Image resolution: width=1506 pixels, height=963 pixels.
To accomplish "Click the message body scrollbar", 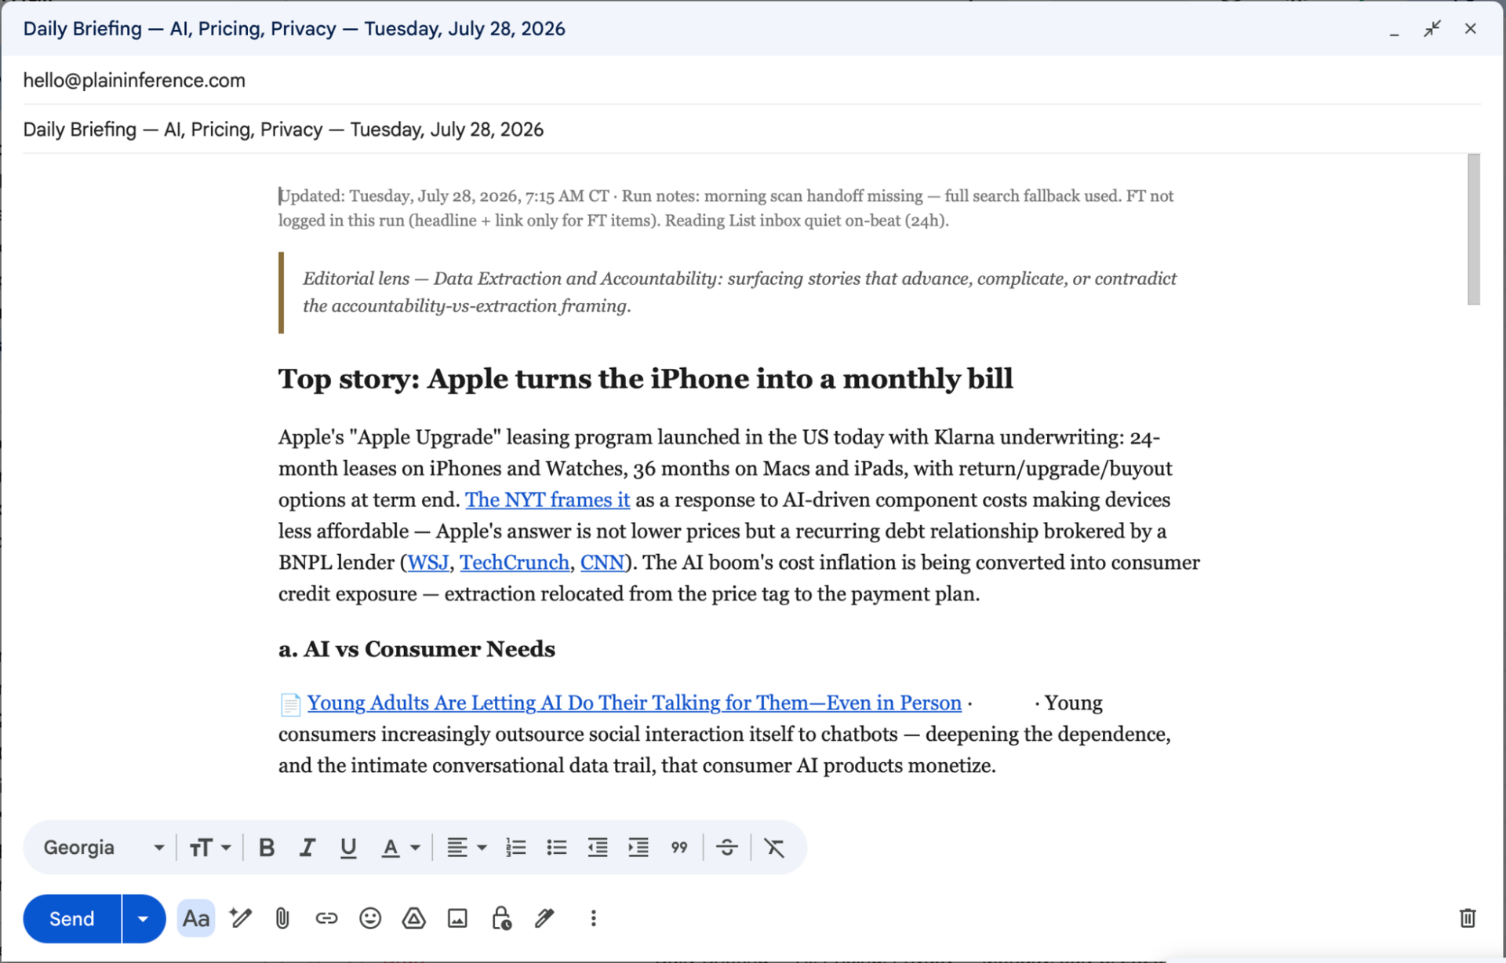I will (1474, 229).
